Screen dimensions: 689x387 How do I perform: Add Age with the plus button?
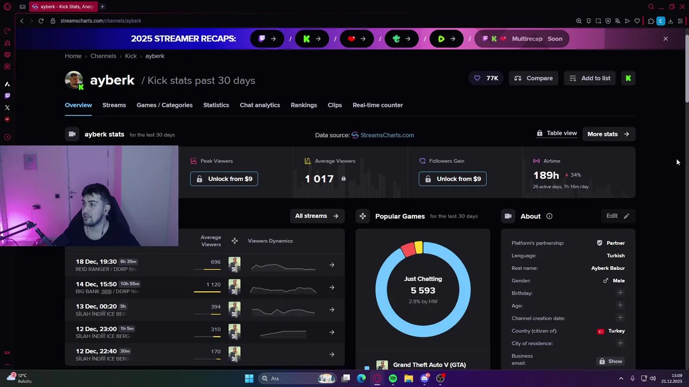(620, 305)
